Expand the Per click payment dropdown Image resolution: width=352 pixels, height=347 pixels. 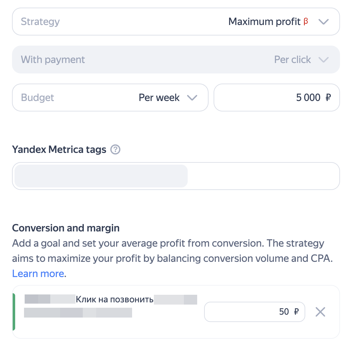pyautogui.click(x=292, y=60)
